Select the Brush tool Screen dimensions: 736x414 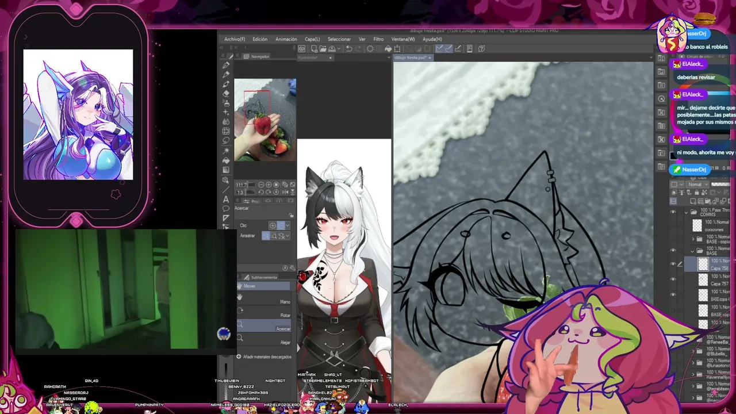point(226,84)
